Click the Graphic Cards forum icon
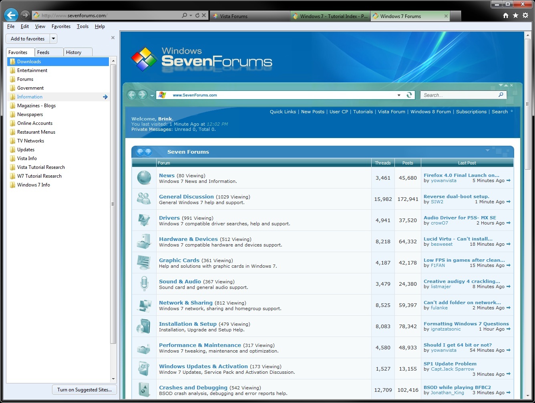This screenshot has height=403, width=535. point(144,263)
